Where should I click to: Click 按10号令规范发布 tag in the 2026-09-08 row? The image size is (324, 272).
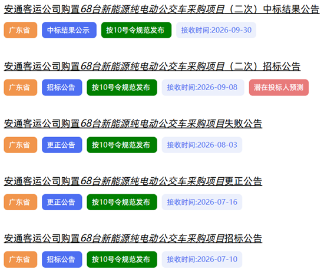[122, 88]
